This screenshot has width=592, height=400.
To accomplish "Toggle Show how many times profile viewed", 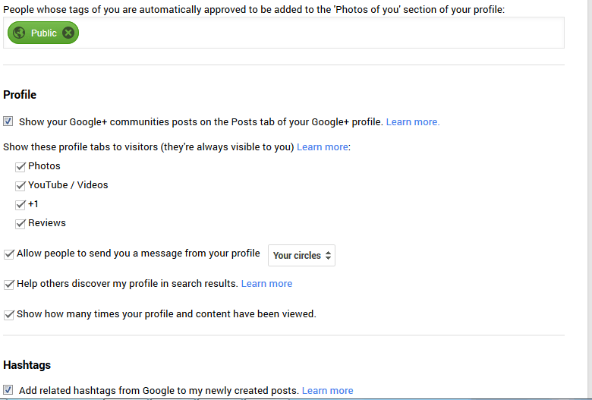I will pyautogui.click(x=8, y=315).
